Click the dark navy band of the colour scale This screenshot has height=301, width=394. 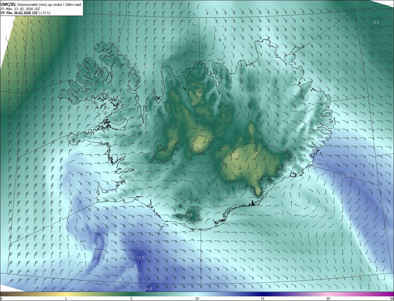pos(263,294)
